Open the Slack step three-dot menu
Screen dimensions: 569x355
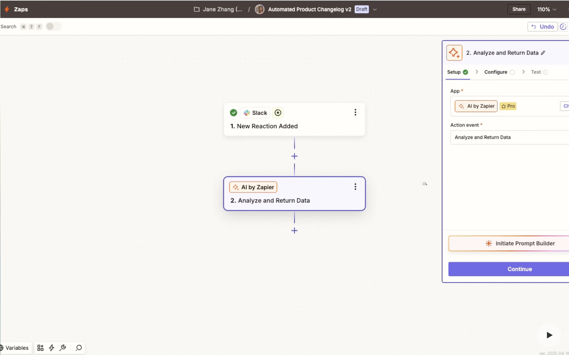click(x=355, y=112)
